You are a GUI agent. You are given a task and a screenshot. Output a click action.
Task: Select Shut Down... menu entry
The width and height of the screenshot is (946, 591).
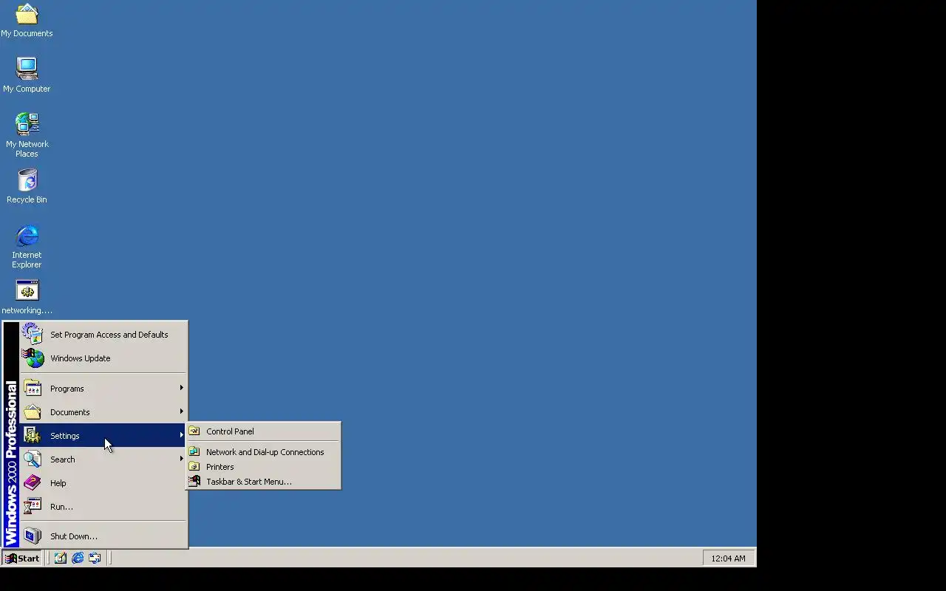(103, 536)
